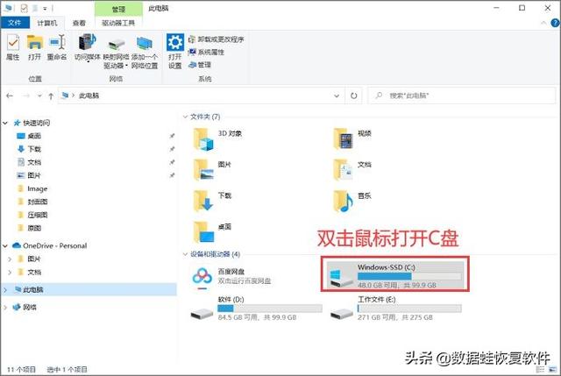Click the 软件 (D:) usage bar

(270, 309)
